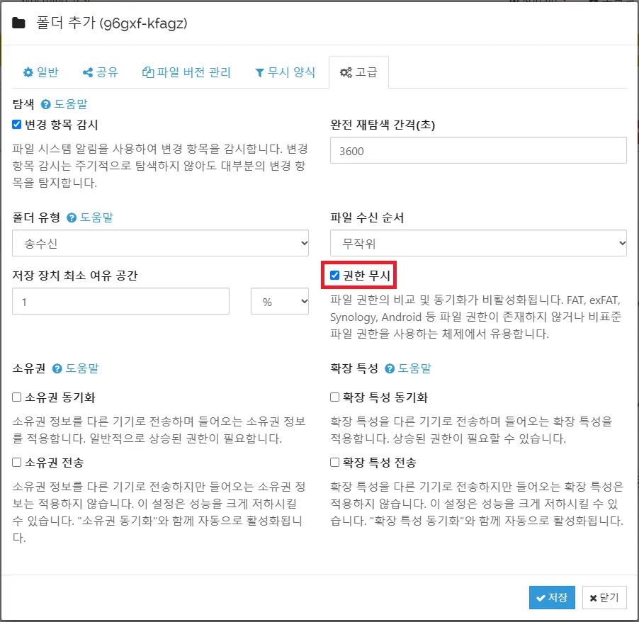The image size is (639, 622).
Task: Click the 3600 rescan interval input field
Action: tap(478, 150)
